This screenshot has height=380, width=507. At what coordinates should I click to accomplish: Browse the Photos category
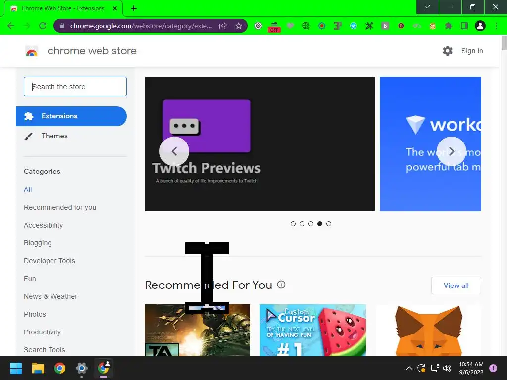[x=35, y=314]
